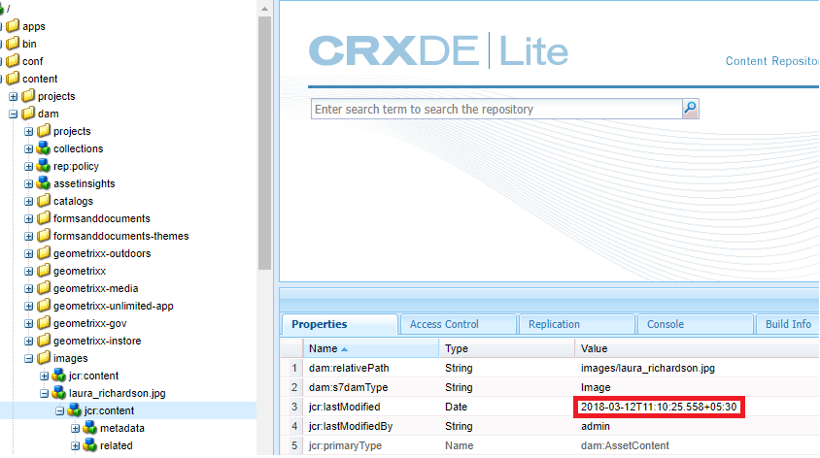Viewport: 820px width, 458px height.
Task: Click the assetinsights node icon
Action: coord(44,183)
